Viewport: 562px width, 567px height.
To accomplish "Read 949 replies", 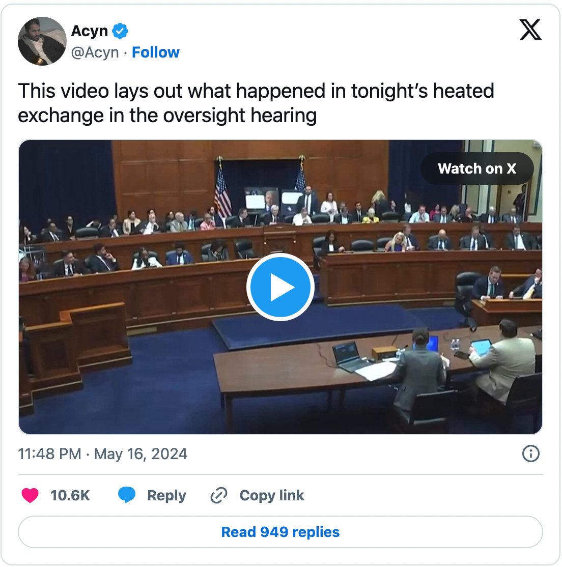I will 280,532.
